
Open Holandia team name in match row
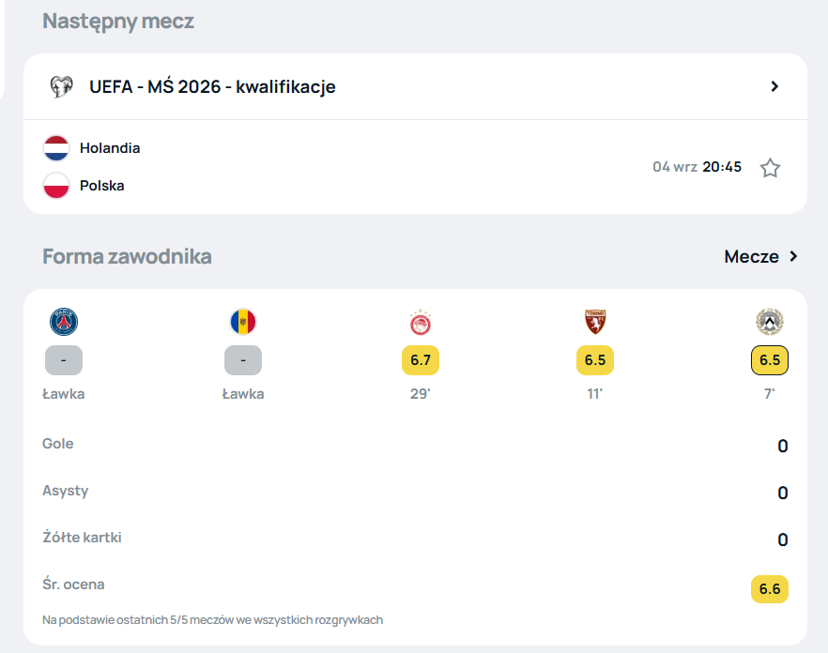pyautogui.click(x=110, y=148)
